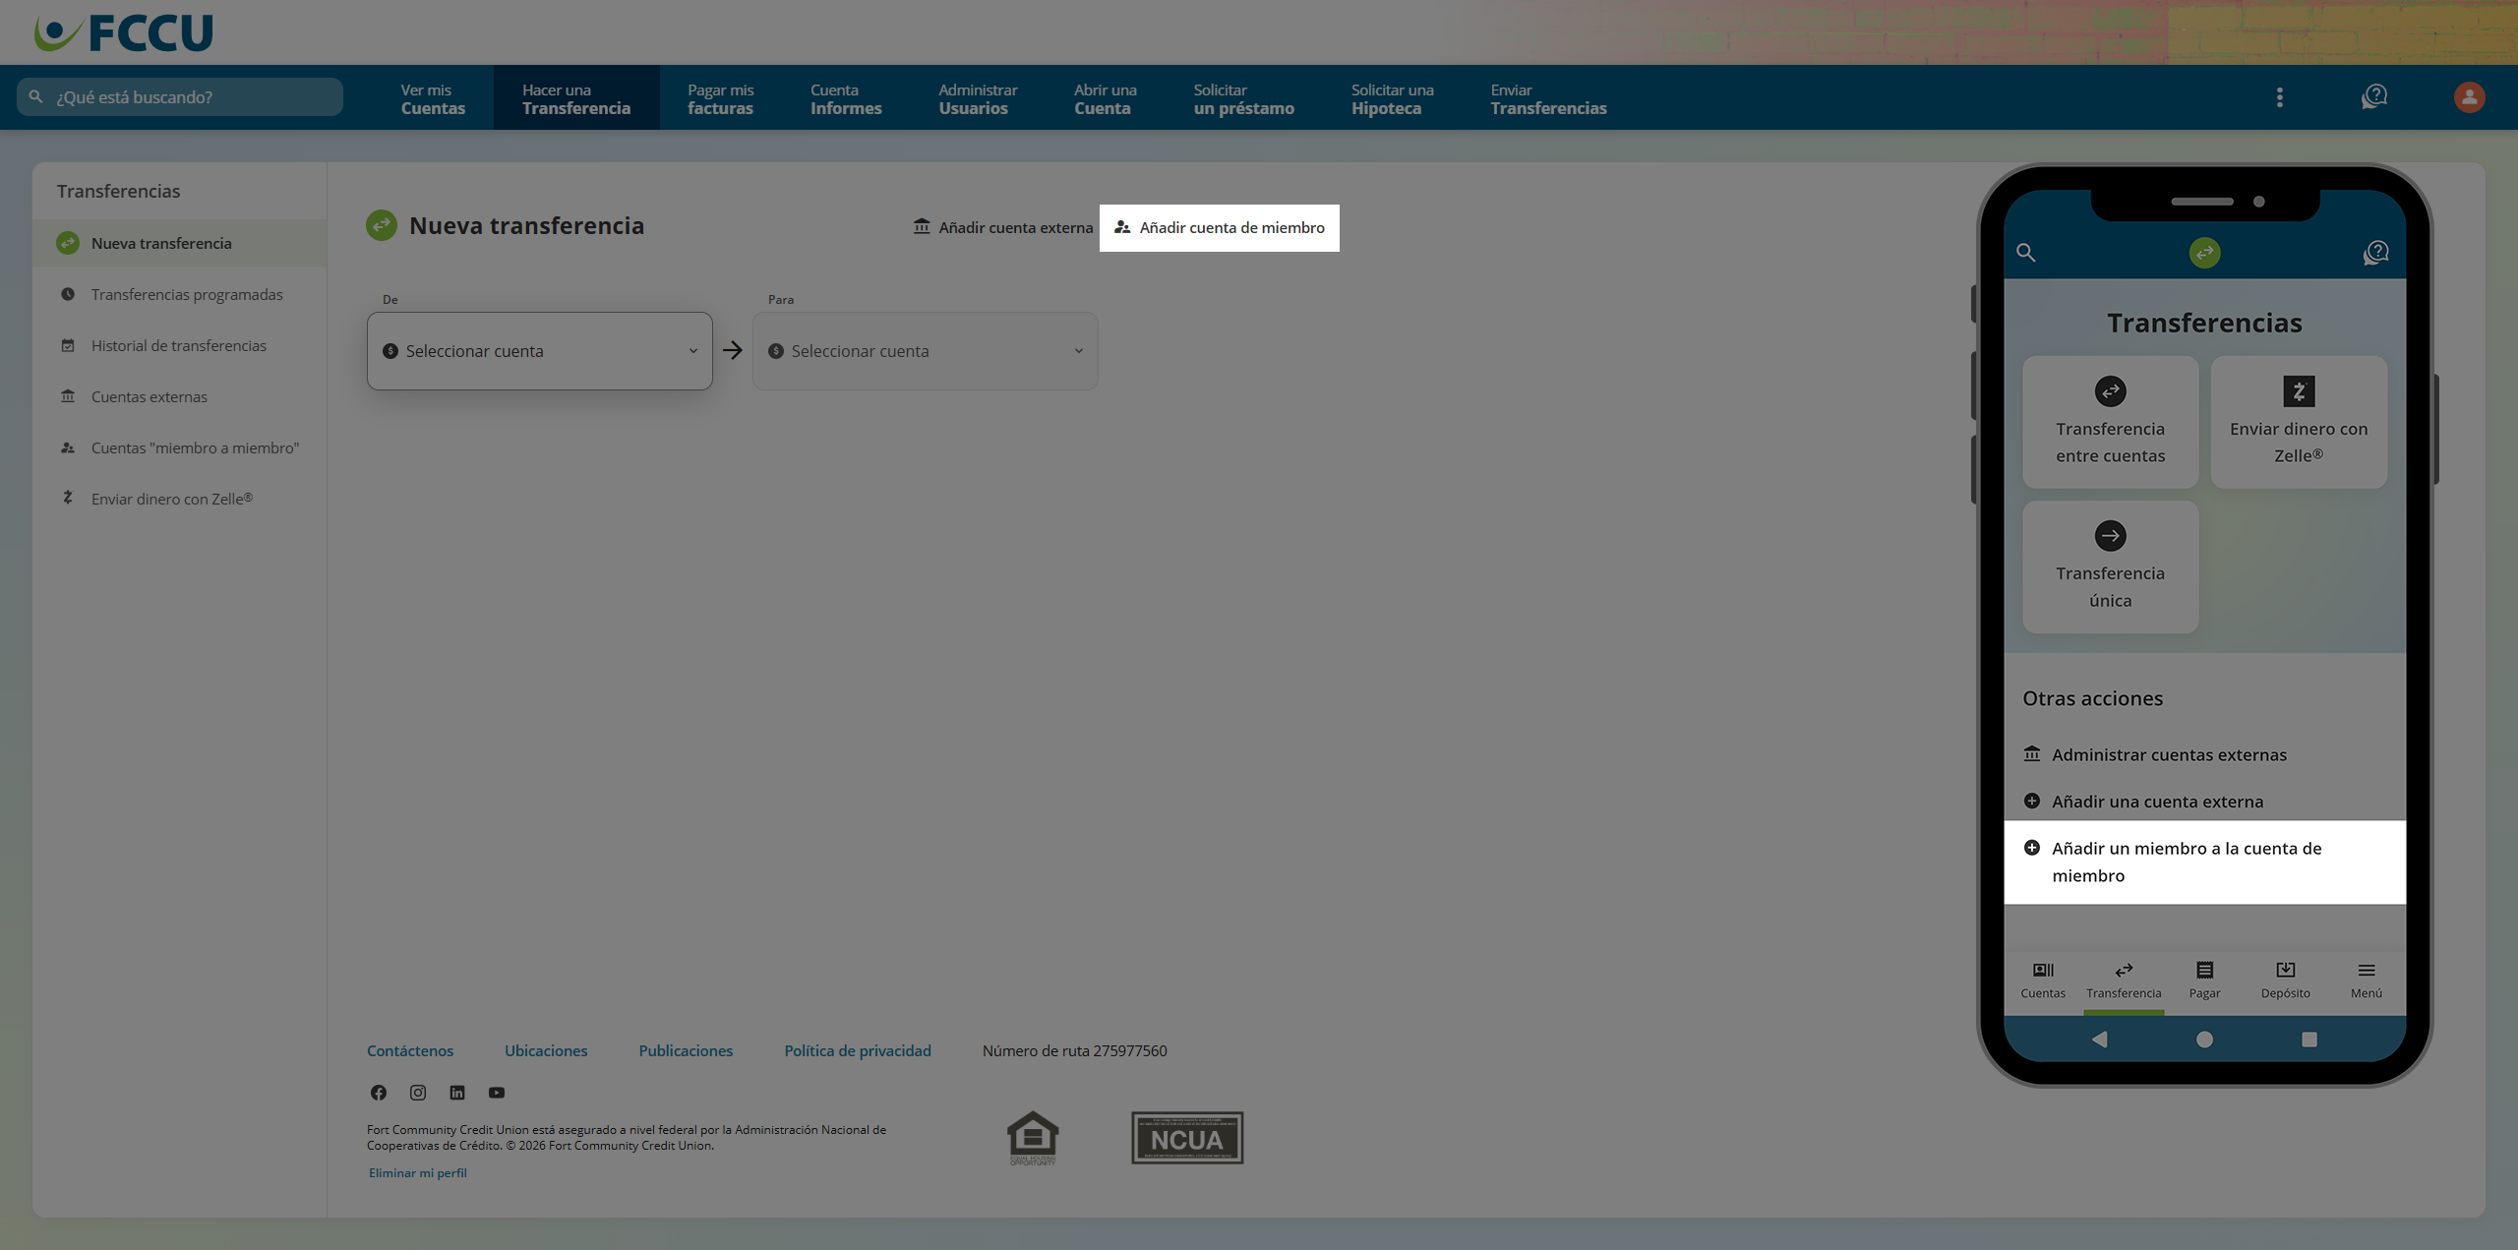The width and height of the screenshot is (2518, 1250).
Task: Select the Hacer una Transferencia menu
Action: click(x=576, y=98)
